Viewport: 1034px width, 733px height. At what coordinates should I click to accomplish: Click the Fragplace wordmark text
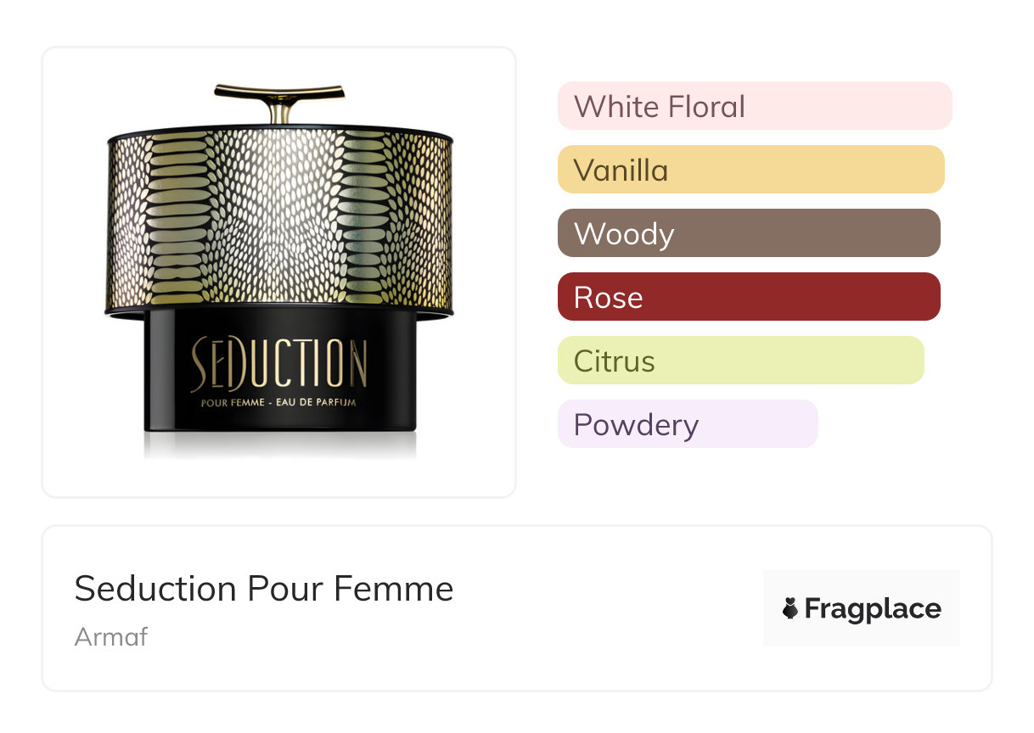872,608
